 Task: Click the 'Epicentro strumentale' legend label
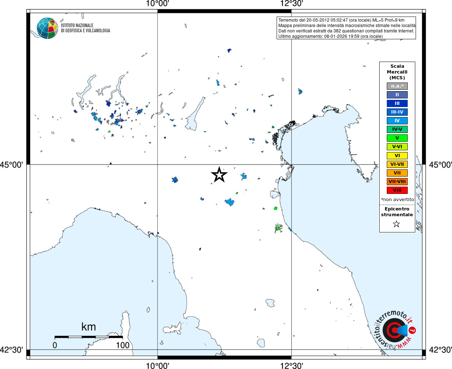coord(397,212)
